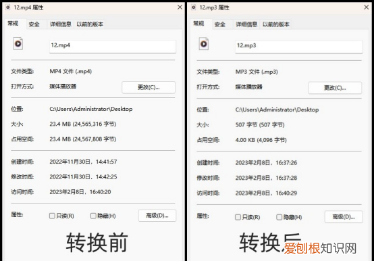Click modified time 2022年11月30日, 14:42:25
Viewport: 374px width, 261px height.
tap(83, 176)
